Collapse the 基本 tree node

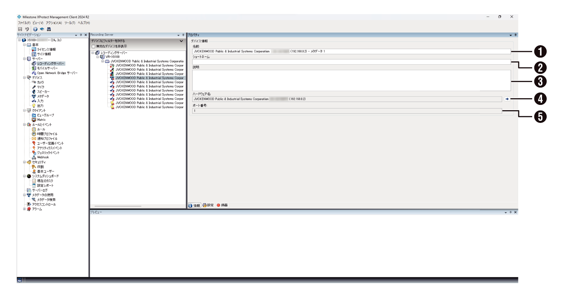[24, 45]
